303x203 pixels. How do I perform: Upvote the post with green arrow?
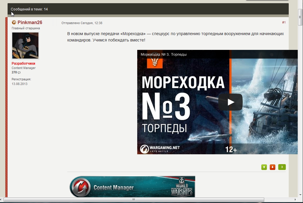(x=264, y=167)
